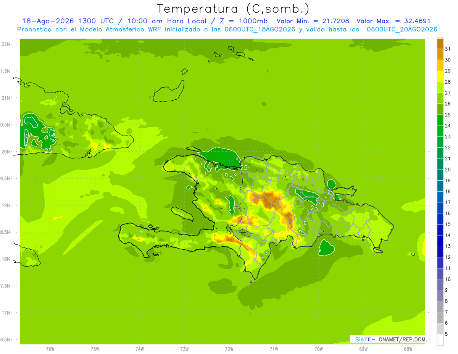Click the legend number '22'

448,148
